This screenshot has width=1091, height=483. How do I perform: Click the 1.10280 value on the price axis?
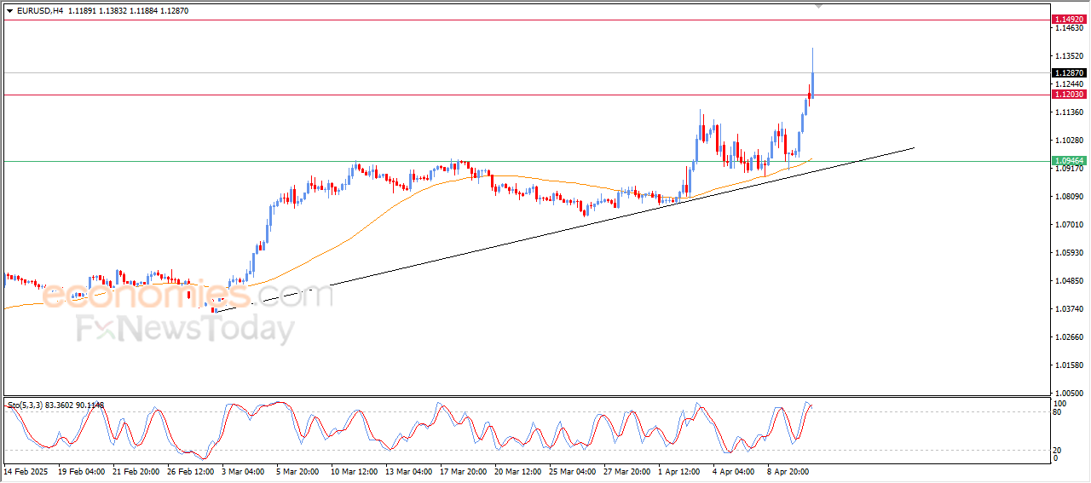tap(1069, 141)
